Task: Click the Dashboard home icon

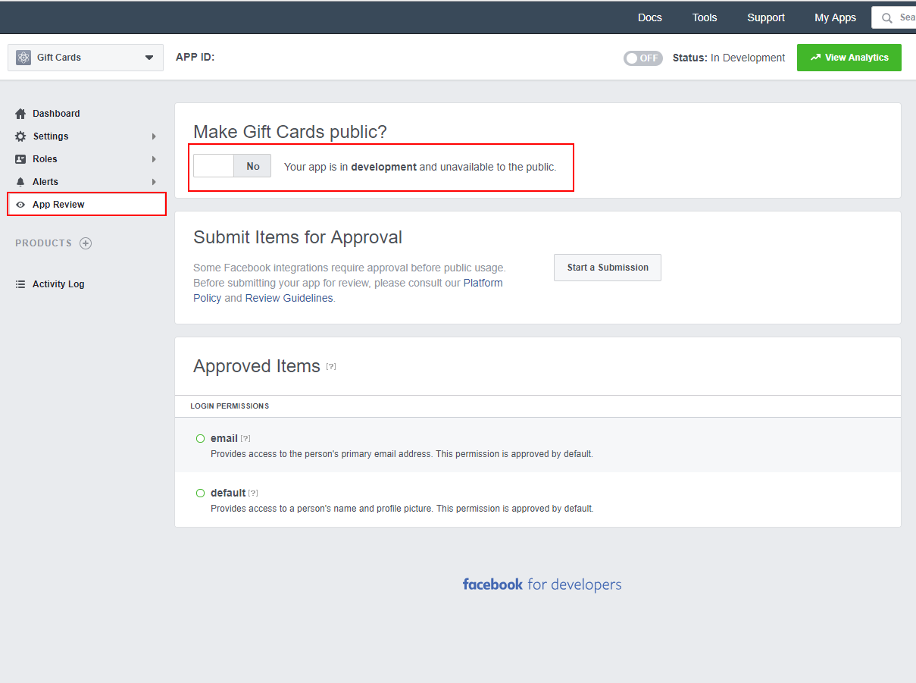Action: tap(20, 114)
